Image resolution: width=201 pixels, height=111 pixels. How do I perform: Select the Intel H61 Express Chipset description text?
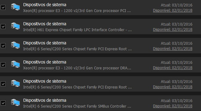click(x=77, y=30)
